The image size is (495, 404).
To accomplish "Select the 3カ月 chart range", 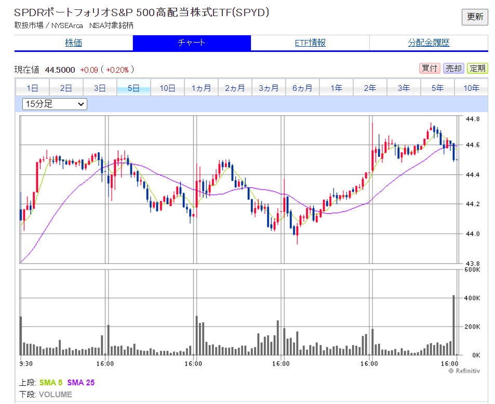I will pyautogui.click(x=269, y=88).
